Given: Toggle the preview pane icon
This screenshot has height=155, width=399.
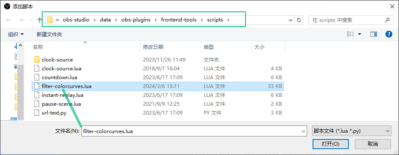Looking at the screenshot, I should pos(374,34).
